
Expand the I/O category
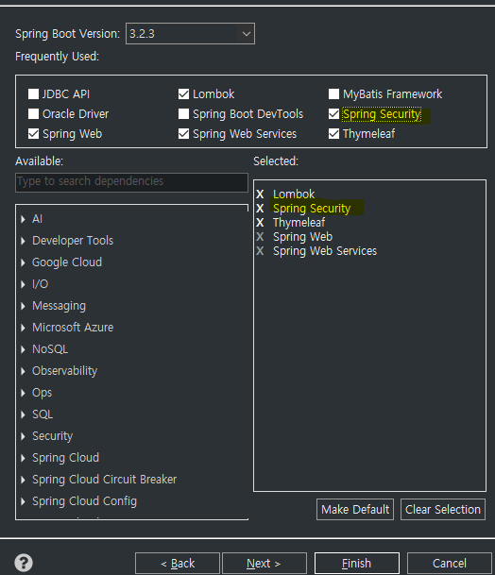(x=23, y=284)
